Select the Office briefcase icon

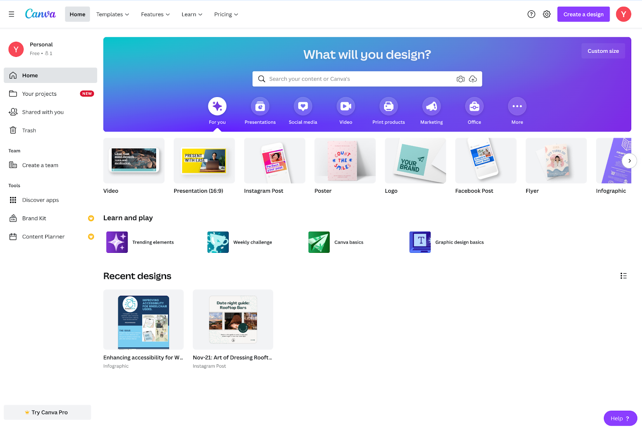pyautogui.click(x=474, y=106)
